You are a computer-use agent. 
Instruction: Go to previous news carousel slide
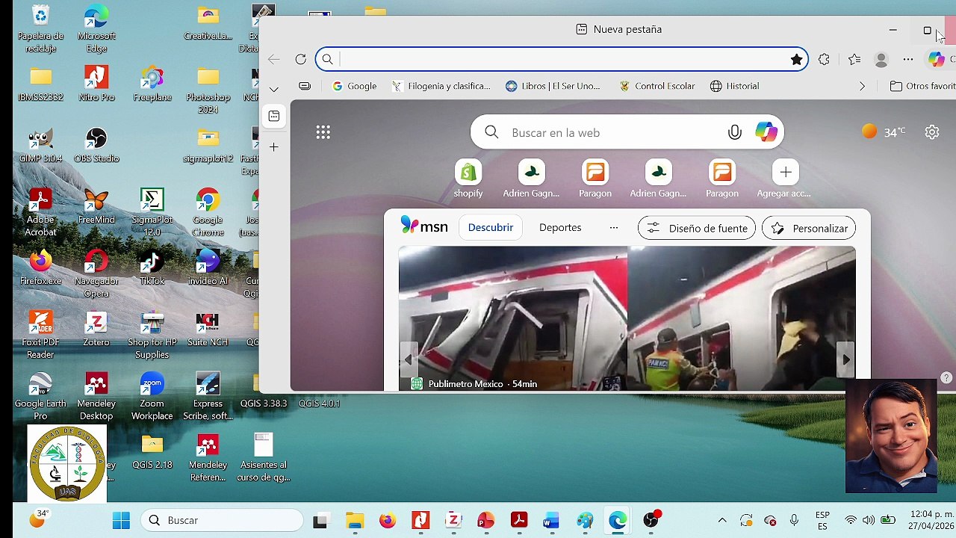pos(408,359)
